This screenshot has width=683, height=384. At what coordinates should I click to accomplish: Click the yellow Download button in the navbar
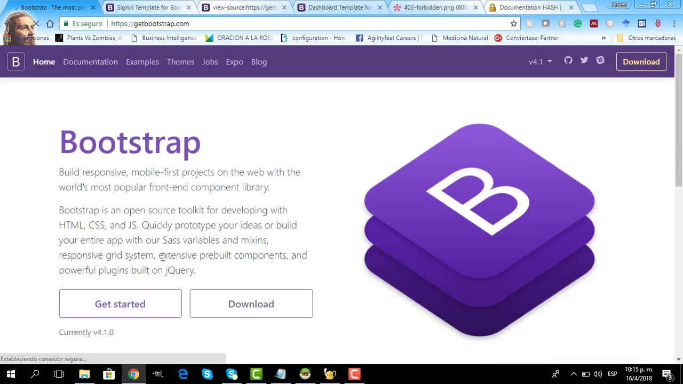pos(641,62)
